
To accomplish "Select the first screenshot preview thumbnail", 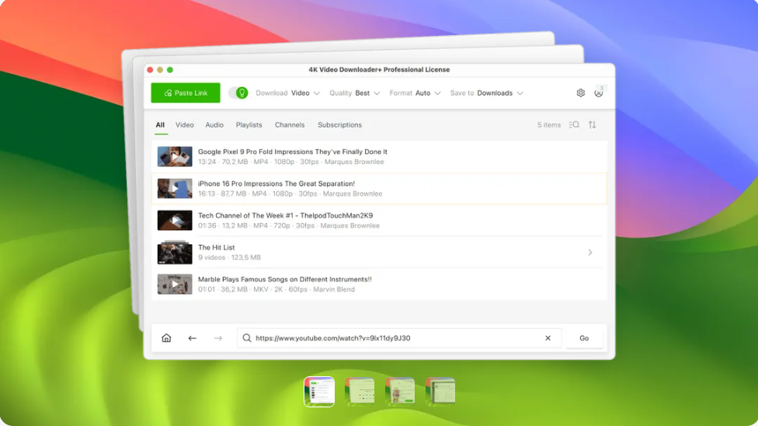I will (319, 392).
